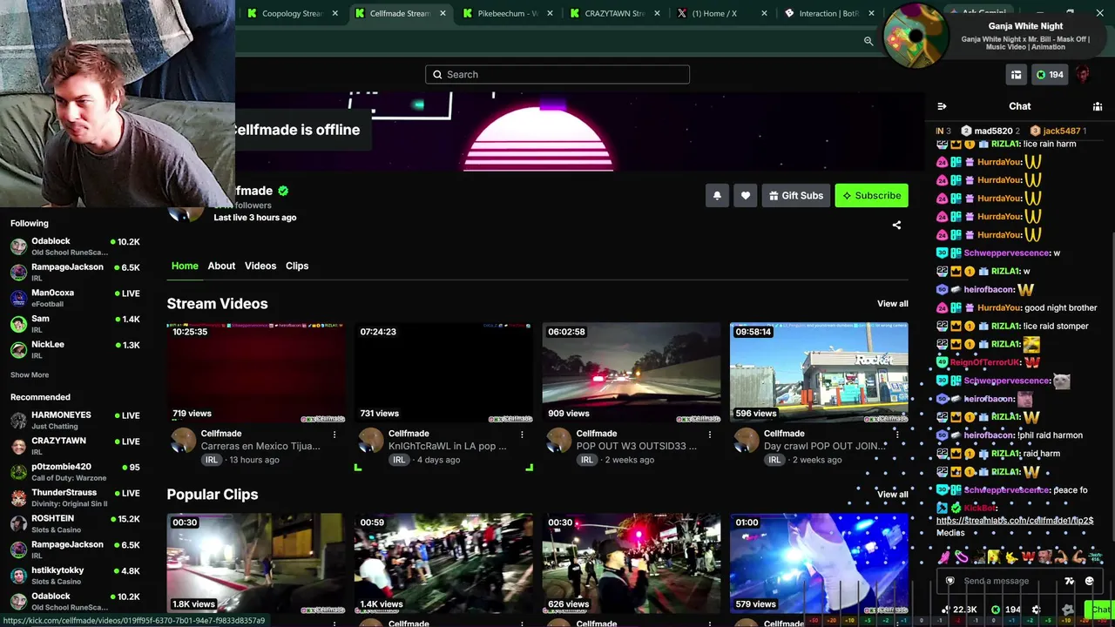Image resolution: width=1115 pixels, height=627 pixels.
Task: Play the popular clip with 579 views
Action: (819, 563)
